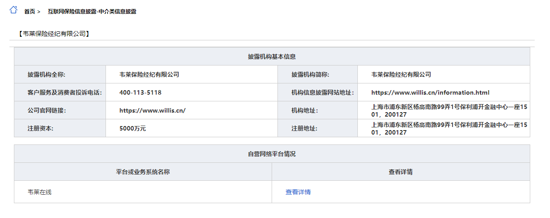Click the 客户服务及消费者投诉电话 label
Screen dimensions: 550x218
65,92
